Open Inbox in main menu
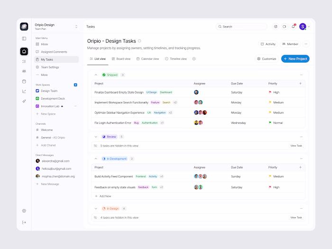The height and width of the screenshot is (249, 332). pos(56,44)
